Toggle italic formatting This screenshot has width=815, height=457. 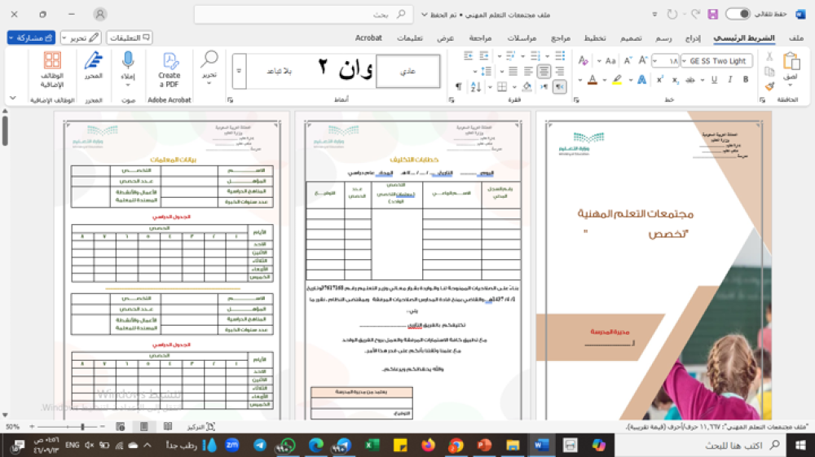point(730,80)
